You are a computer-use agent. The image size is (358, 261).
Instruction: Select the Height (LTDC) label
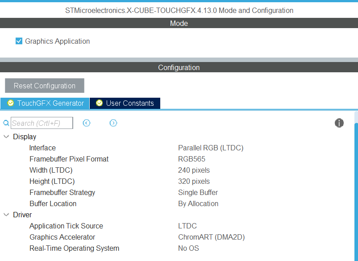click(52, 182)
